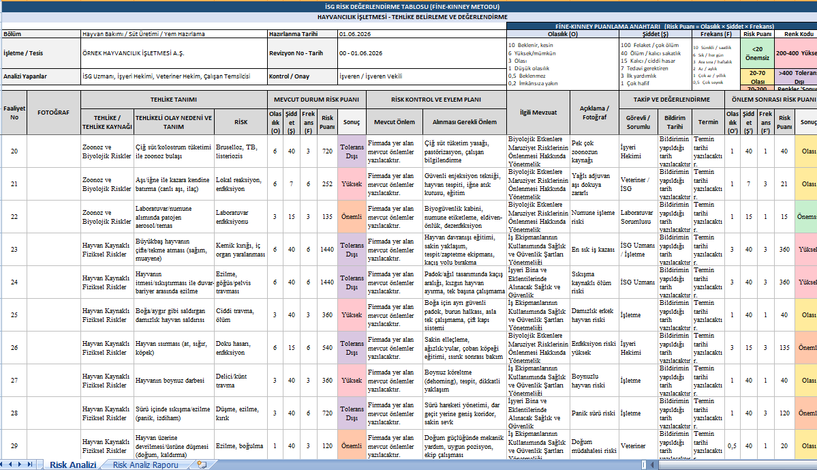Image resolution: width=817 pixels, height=470 pixels.
Task: Click the 'En sık iş kazası' explanation cell
Action: click(x=594, y=250)
